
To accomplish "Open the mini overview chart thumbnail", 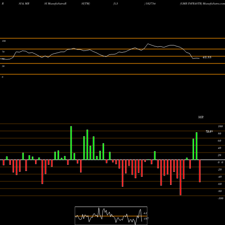I will click(x=111, y=216).
